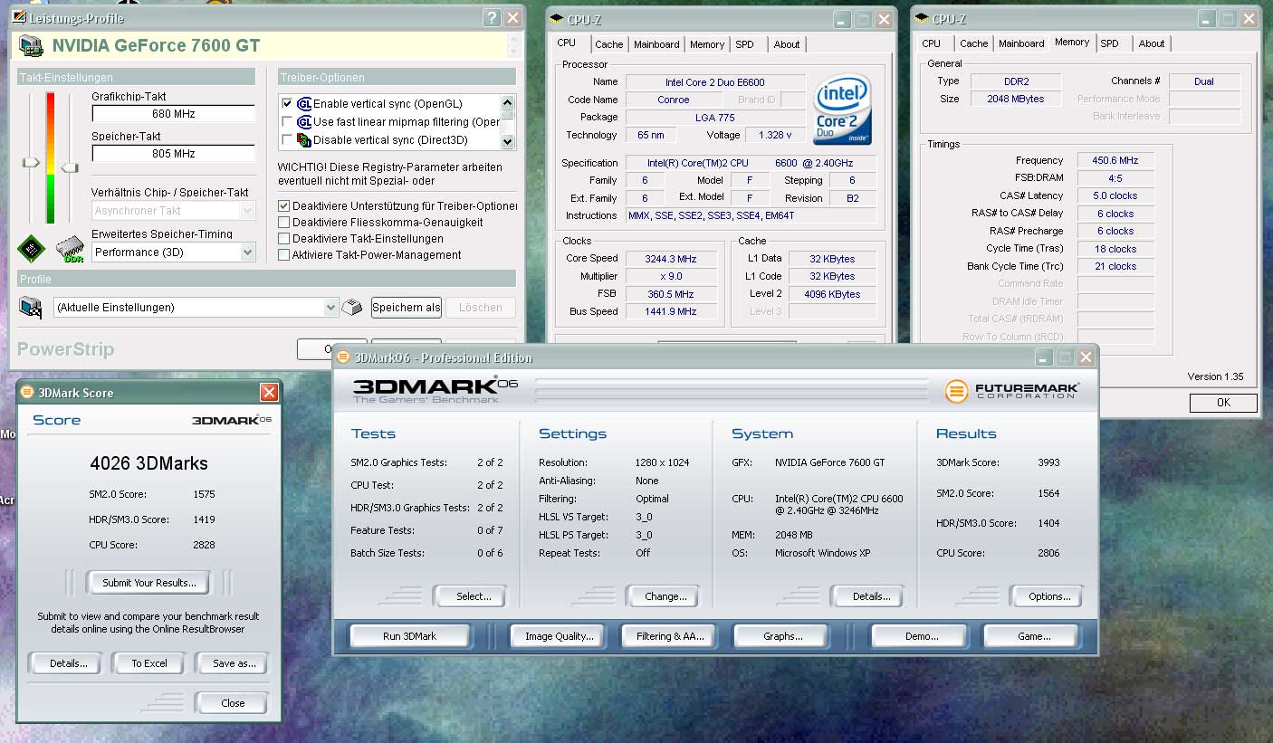This screenshot has height=743, width=1273.
Task: Click the OpenGL icon beside Use fast linear mipmap
Action: 304,122
